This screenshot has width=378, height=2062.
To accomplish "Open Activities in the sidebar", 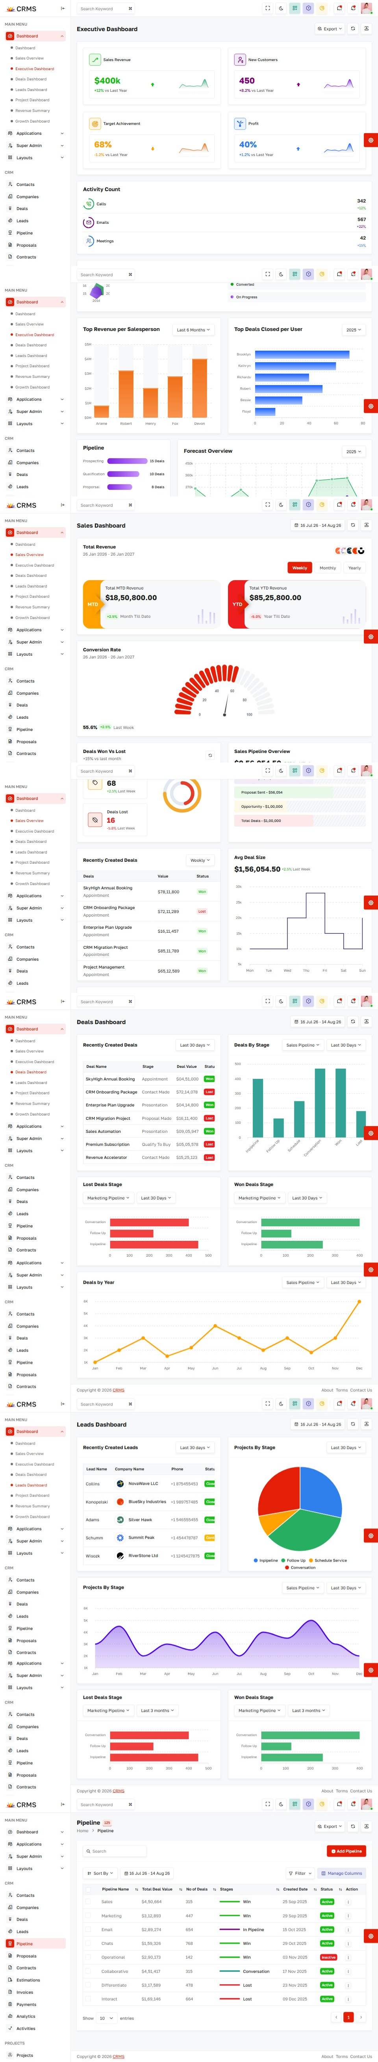I will point(26,2029).
